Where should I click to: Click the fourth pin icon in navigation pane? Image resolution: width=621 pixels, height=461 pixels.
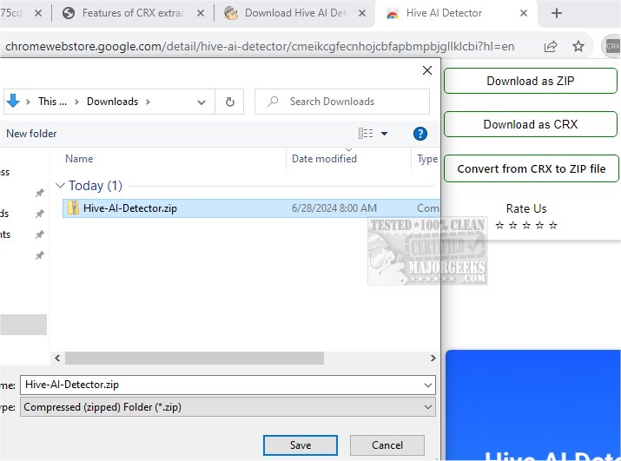(40, 255)
